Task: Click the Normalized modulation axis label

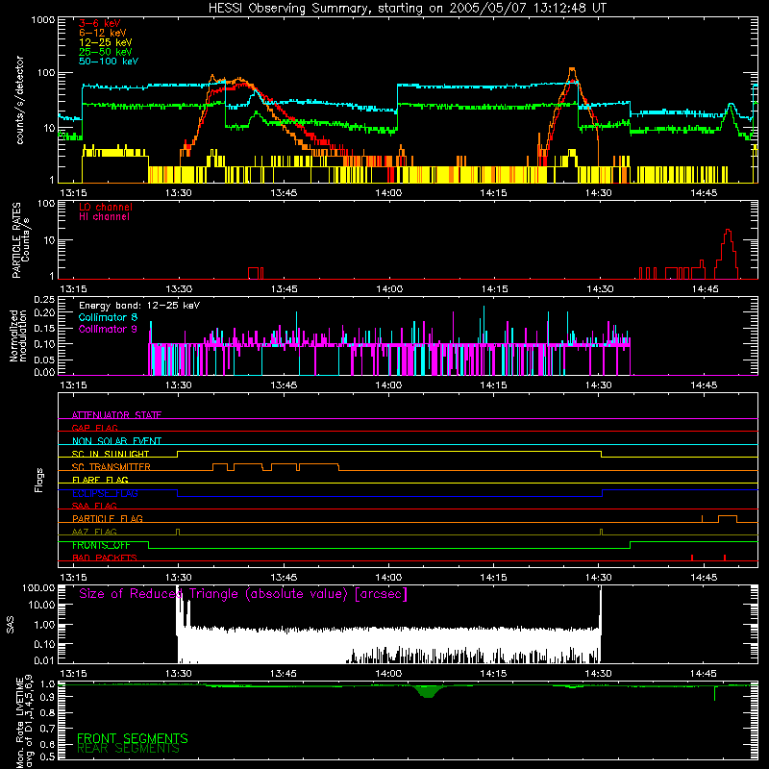Action: tap(18, 335)
